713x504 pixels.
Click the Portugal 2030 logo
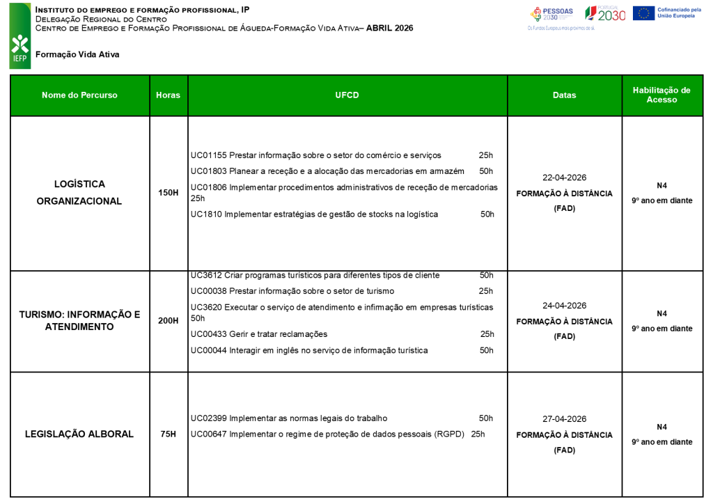pos(605,14)
